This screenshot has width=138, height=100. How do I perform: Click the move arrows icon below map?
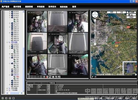click(95, 77)
